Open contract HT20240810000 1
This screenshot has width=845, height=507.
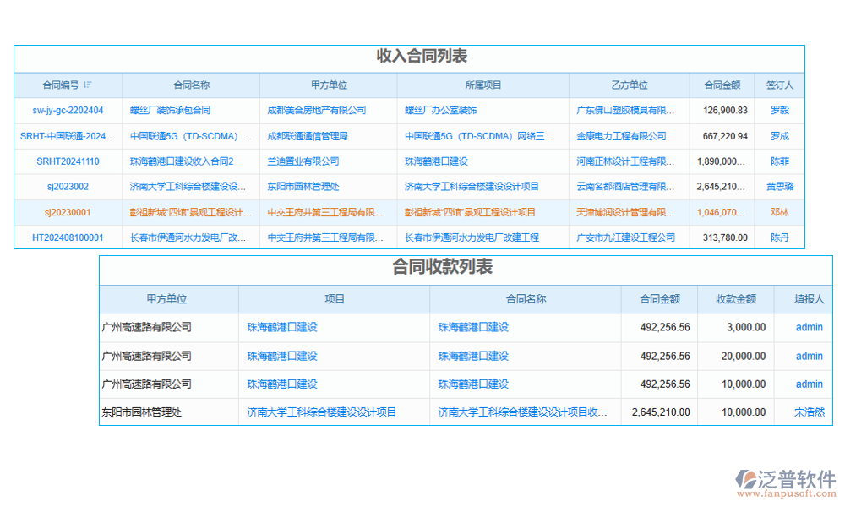coord(68,237)
